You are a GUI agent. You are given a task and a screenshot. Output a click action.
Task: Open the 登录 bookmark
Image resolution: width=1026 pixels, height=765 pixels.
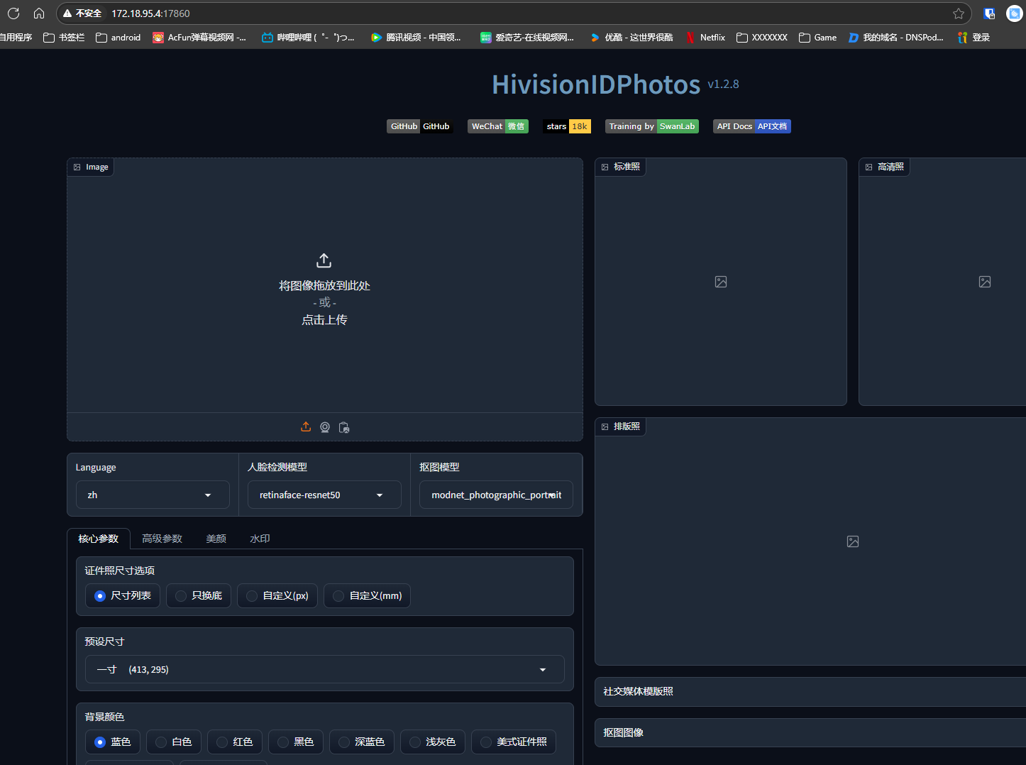973,38
